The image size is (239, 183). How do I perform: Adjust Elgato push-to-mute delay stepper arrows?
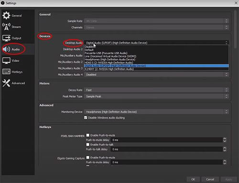(225, 162)
